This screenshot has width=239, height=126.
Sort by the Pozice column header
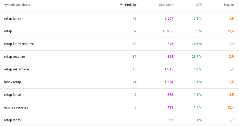229,5
